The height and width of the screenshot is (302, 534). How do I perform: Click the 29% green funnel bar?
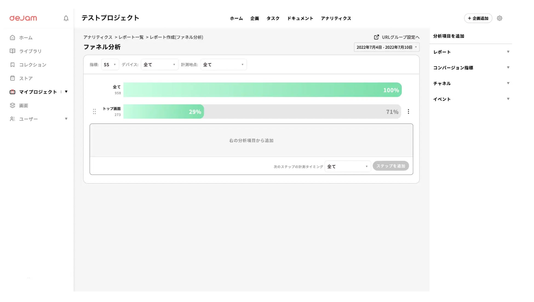coord(164,112)
